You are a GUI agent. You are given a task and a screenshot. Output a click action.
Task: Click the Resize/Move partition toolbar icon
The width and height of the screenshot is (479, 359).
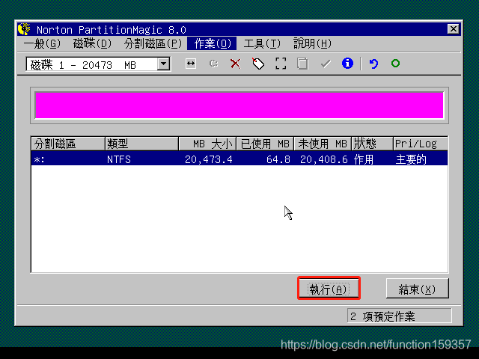pyautogui.click(x=191, y=64)
